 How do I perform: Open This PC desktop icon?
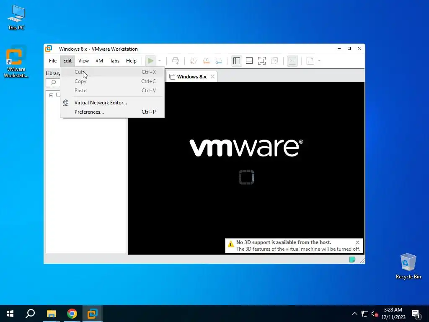(x=16, y=17)
